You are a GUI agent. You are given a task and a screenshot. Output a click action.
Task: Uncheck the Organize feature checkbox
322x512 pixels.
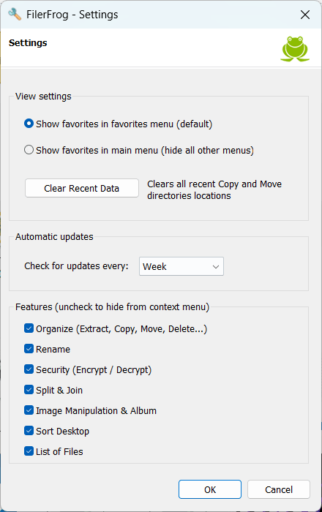(29, 328)
